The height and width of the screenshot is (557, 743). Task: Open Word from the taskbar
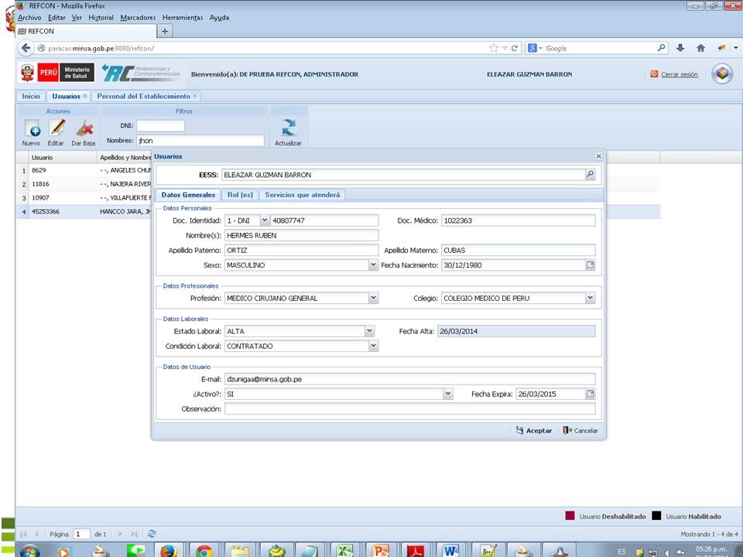pos(450,551)
